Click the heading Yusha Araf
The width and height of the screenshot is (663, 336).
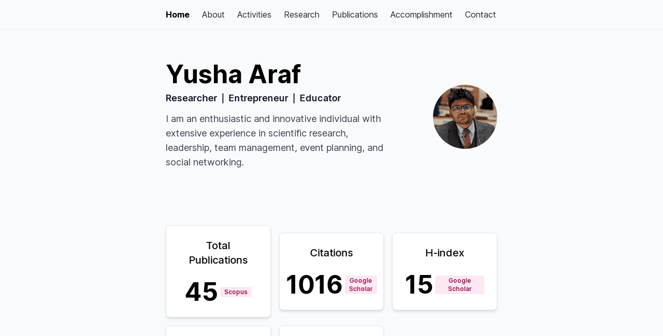[x=233, y=73]
